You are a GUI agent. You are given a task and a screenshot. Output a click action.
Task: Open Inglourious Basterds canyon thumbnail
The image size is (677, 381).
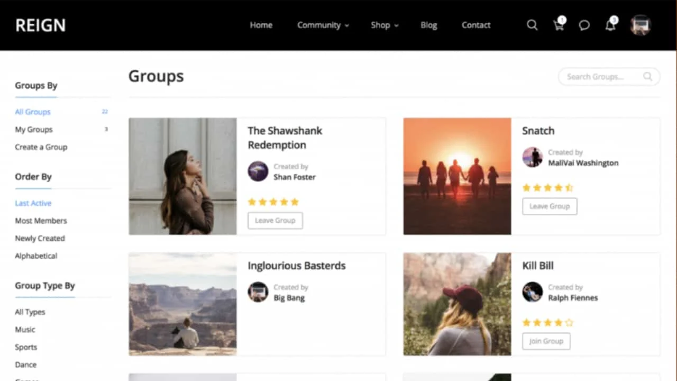click(182, 304)
